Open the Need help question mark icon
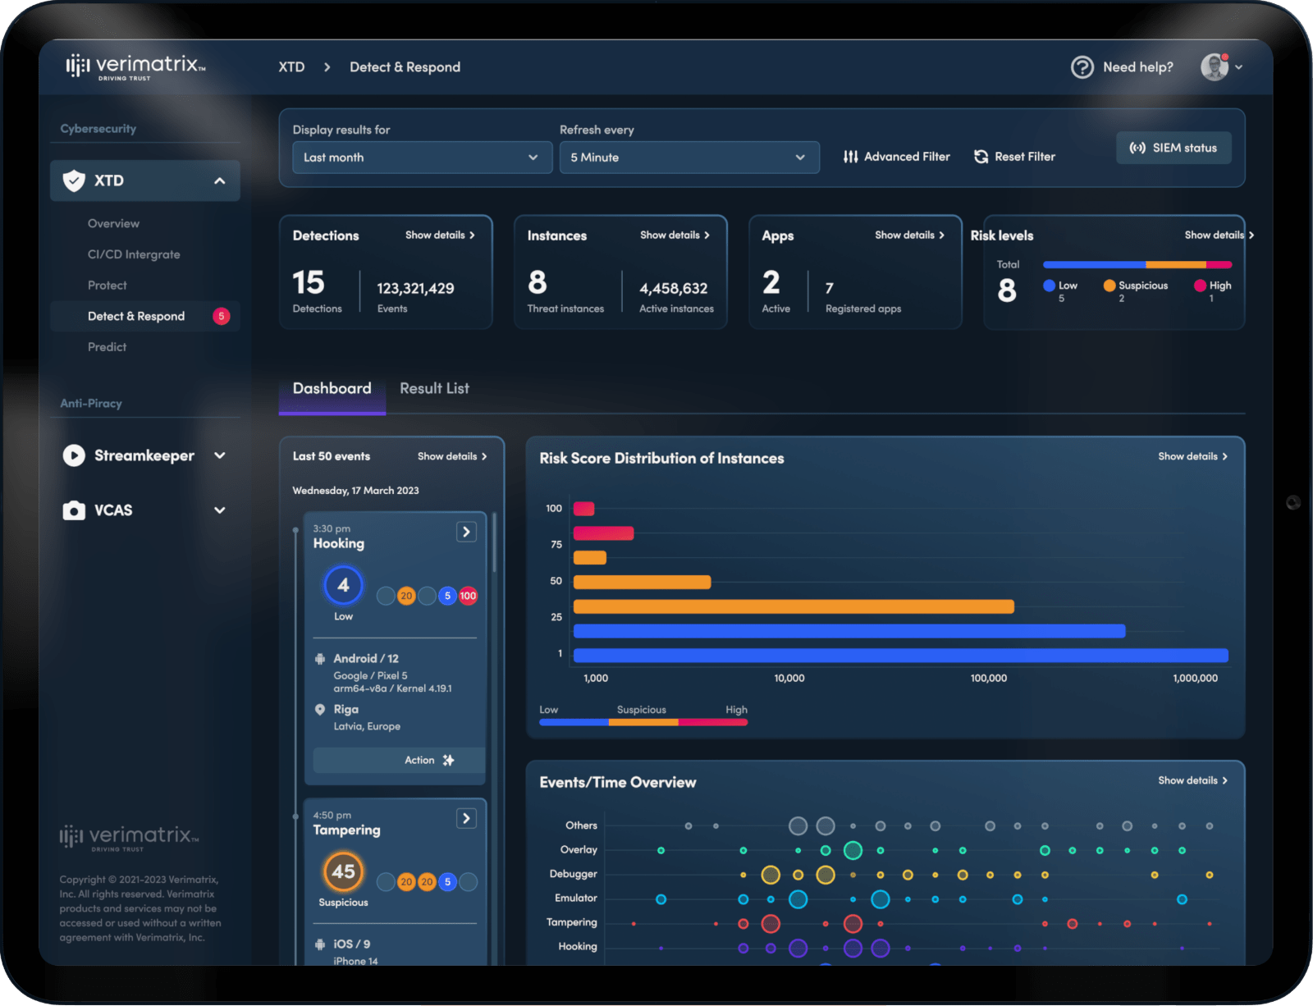The image size is (1313, 1006). [x=1082, y=67]
